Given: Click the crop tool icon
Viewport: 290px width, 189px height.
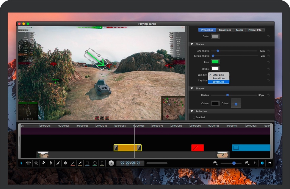Looking at the screenshot, I should click(255, 163).
